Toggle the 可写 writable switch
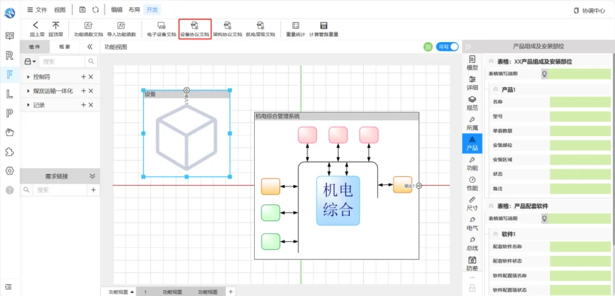 (447, 47)
